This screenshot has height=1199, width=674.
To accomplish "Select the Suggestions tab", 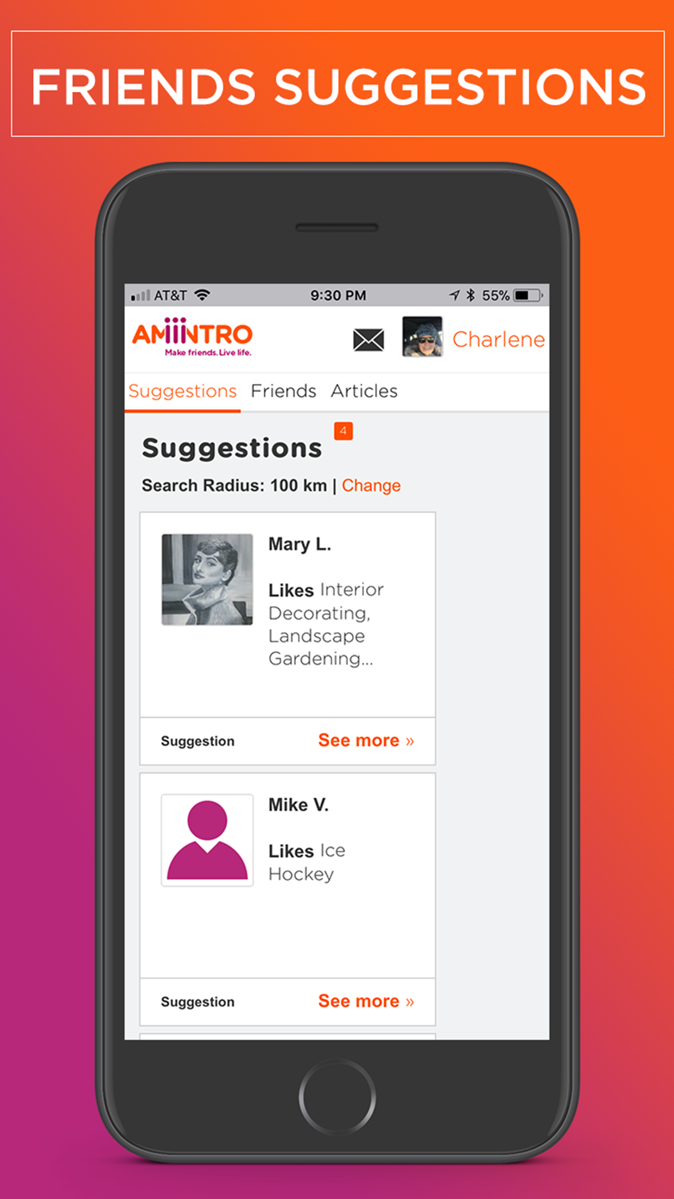I will [x=182, y=391].
